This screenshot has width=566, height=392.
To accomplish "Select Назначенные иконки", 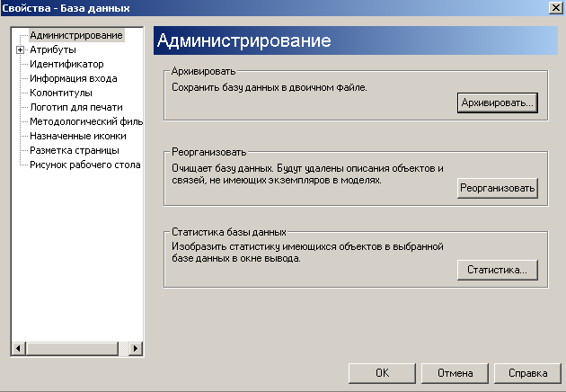I will 78,136.
